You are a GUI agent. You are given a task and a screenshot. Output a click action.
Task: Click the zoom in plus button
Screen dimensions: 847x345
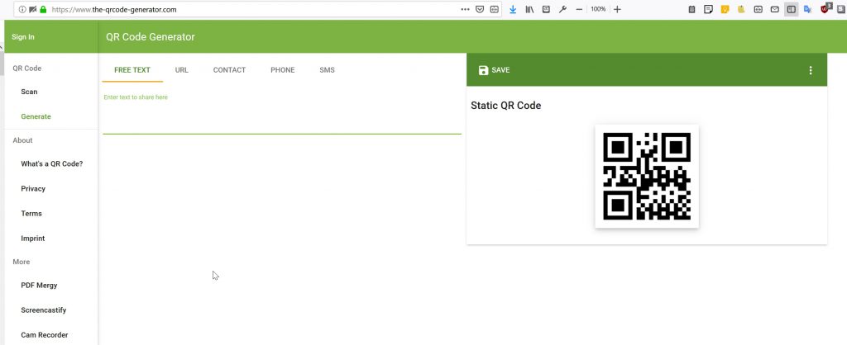617,9
